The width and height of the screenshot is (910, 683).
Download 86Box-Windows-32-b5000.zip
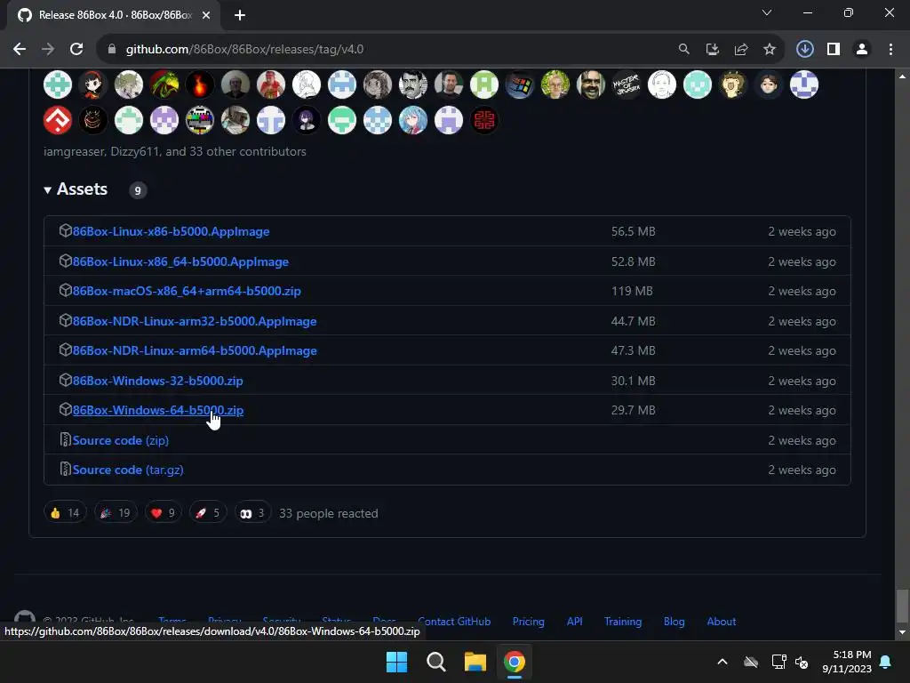[158, 381]
